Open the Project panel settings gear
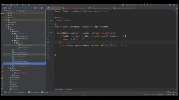 click(x=42, y=8)
